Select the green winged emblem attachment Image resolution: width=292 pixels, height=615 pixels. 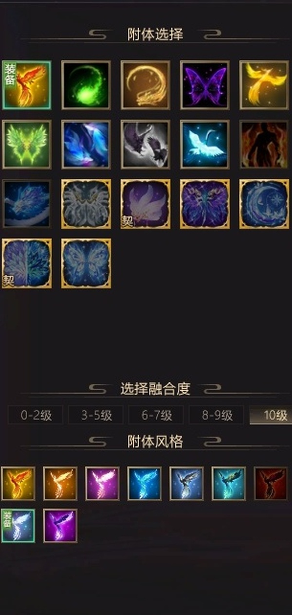(27, 144)
